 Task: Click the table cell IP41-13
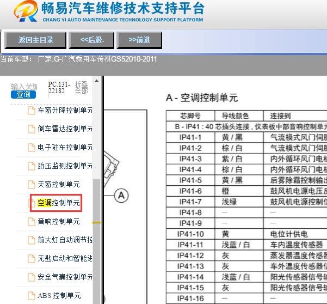pos(190,266)
